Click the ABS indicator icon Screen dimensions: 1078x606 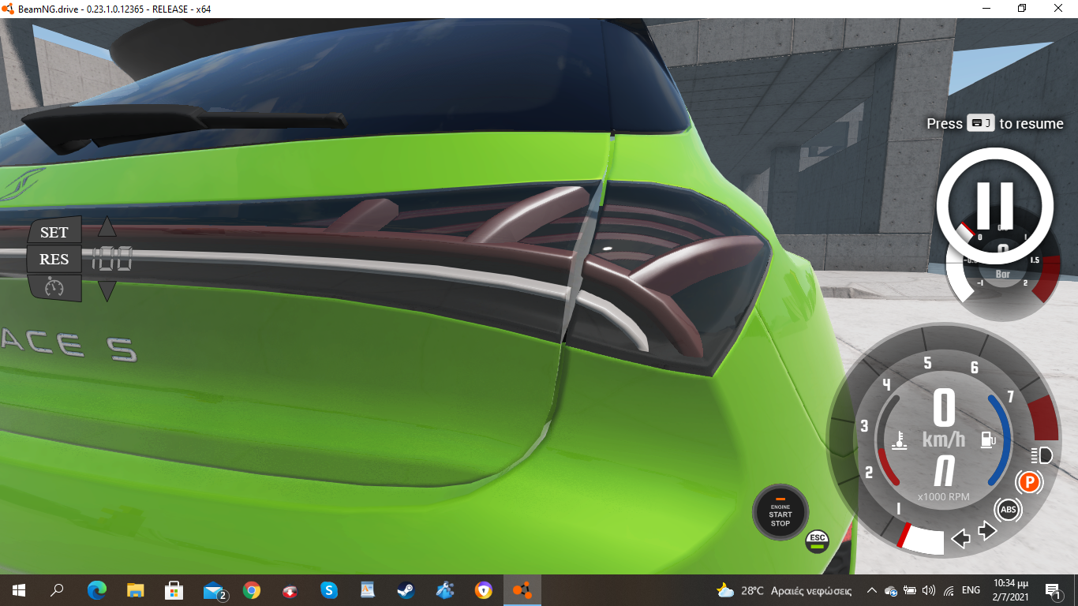pos(1008,510)
